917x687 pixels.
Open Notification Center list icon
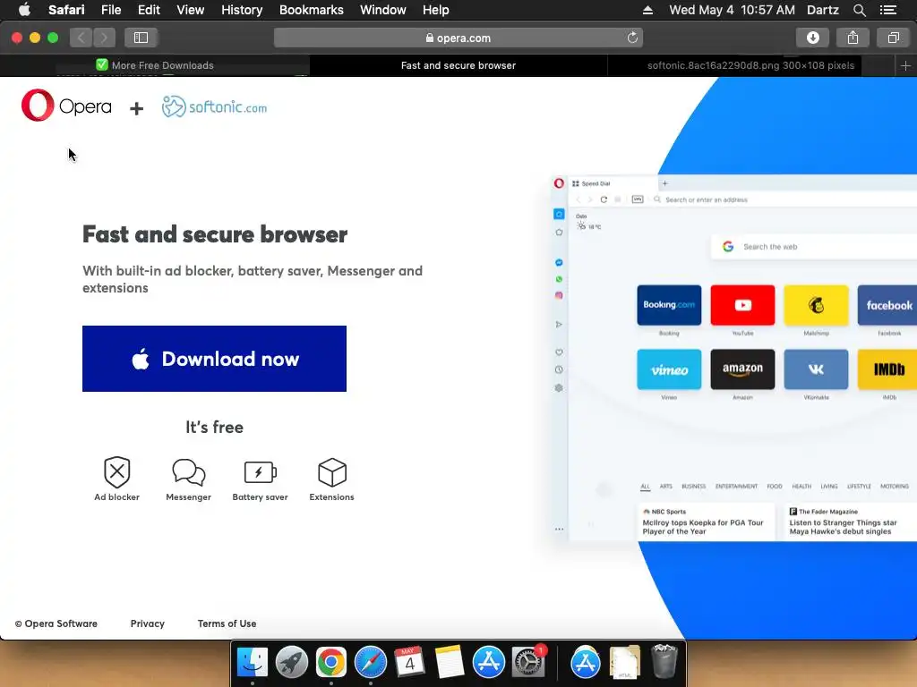(x=888, y=10)
